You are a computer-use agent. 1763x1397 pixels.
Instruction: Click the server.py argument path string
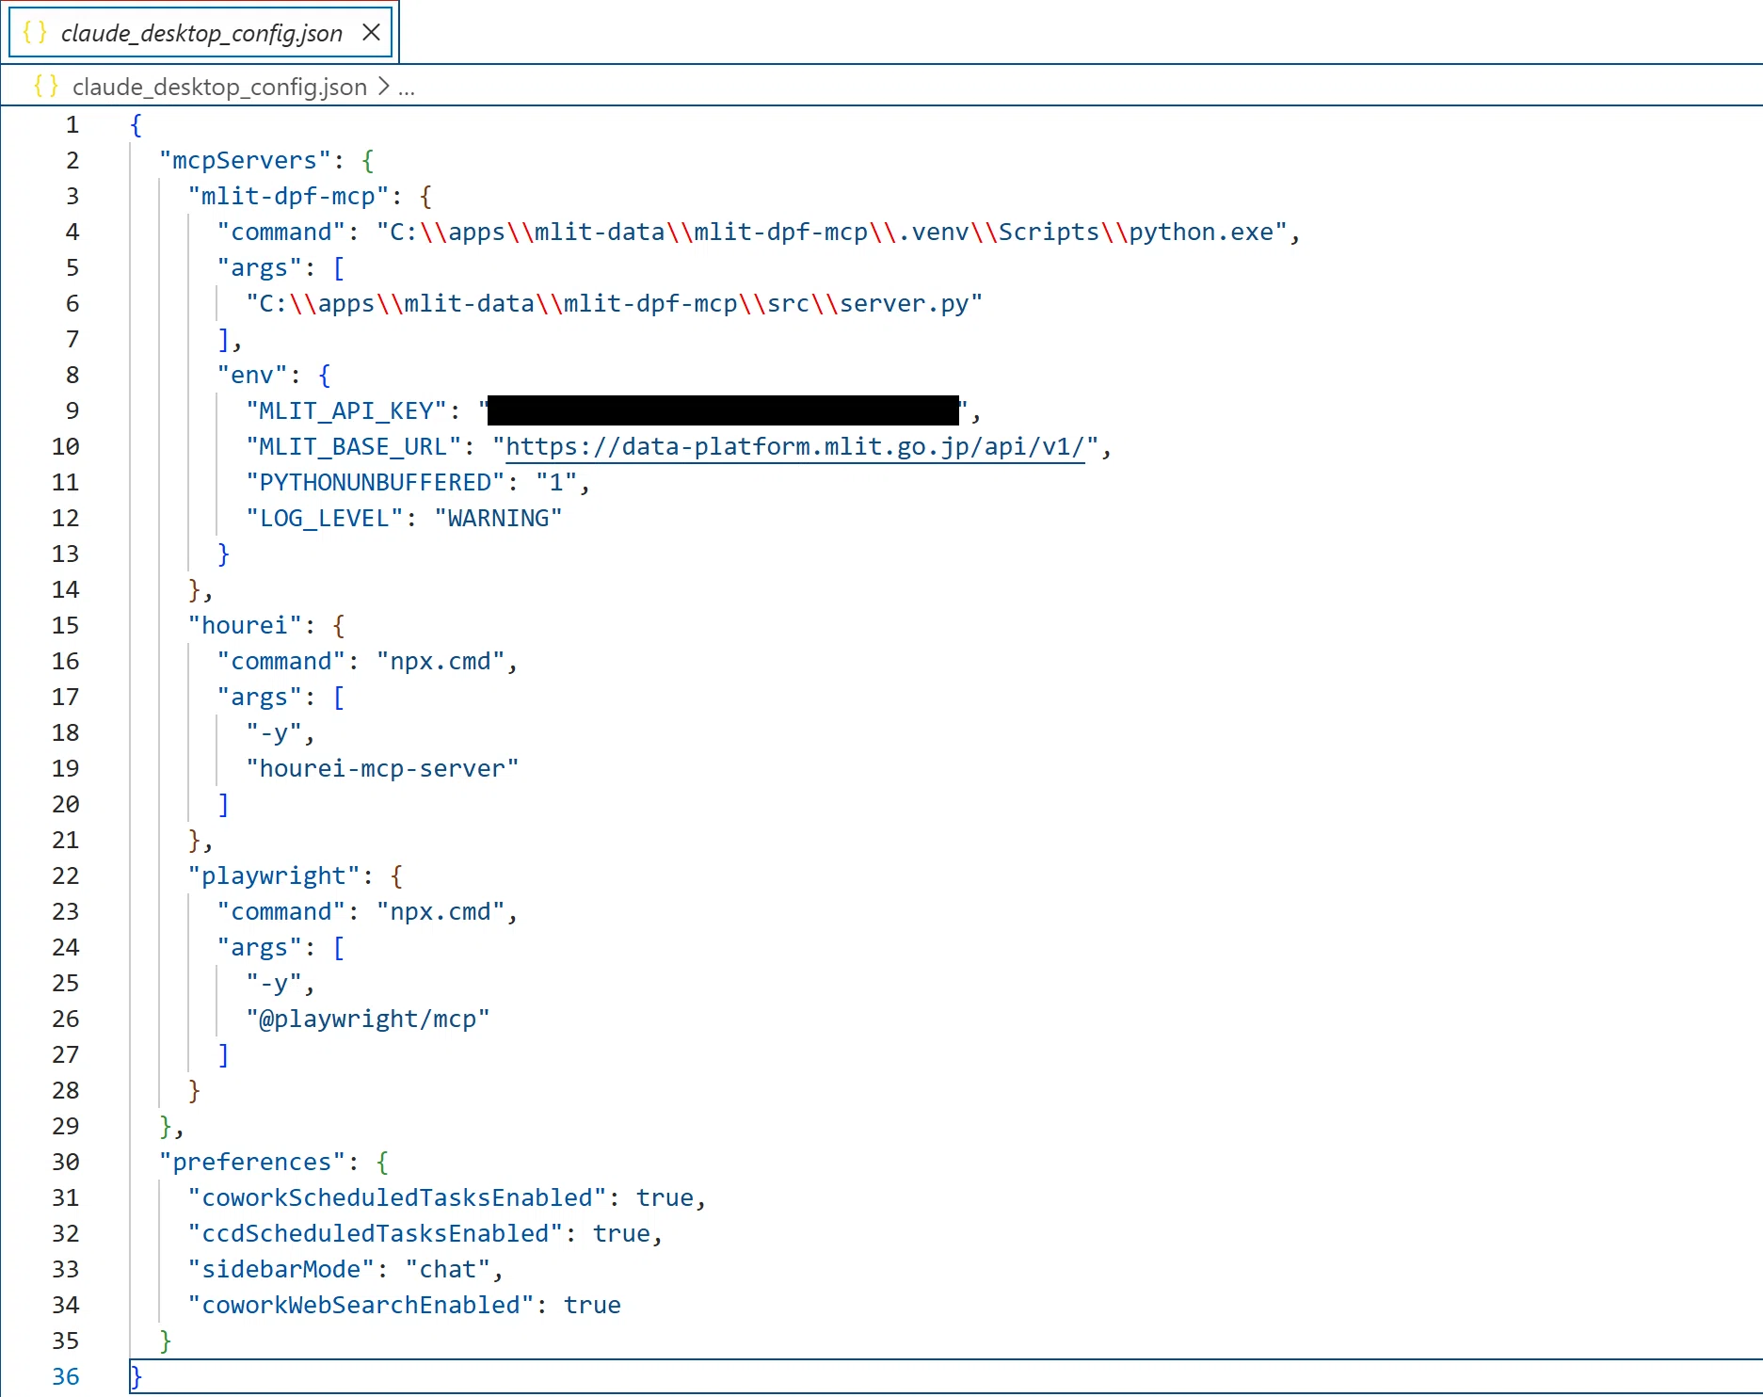point(614,303)
